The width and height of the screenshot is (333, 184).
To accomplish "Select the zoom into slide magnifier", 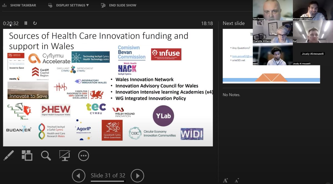I will pos(46,156).
